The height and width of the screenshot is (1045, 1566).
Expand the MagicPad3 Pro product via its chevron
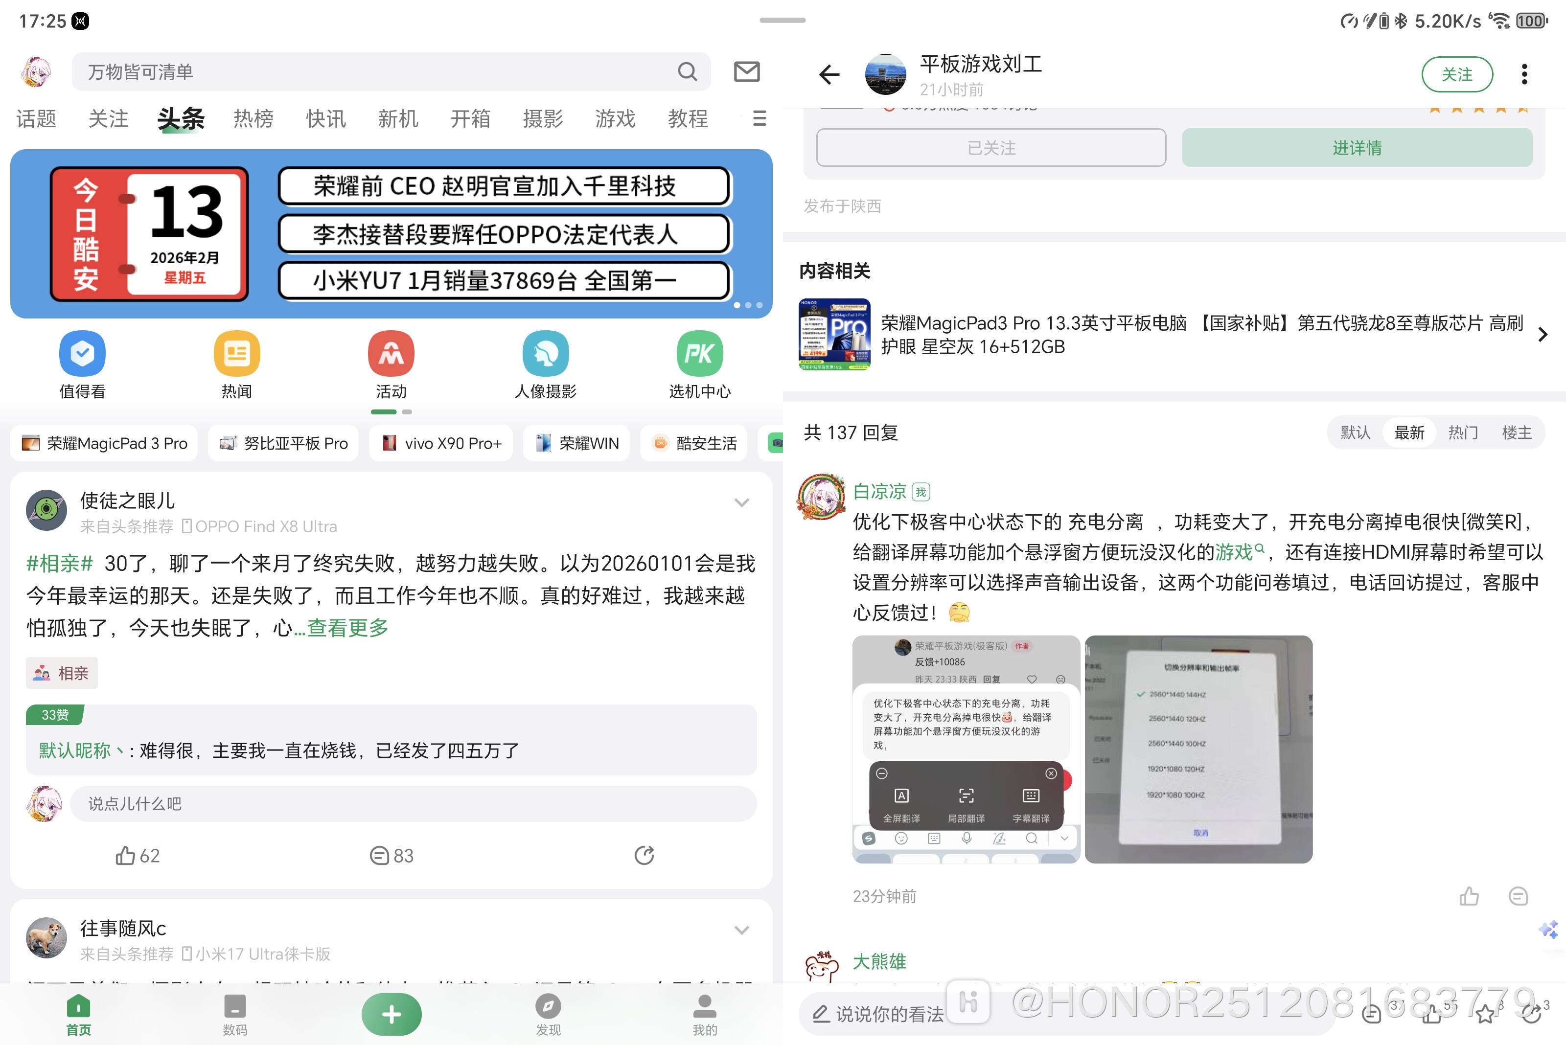point(1542,335)
